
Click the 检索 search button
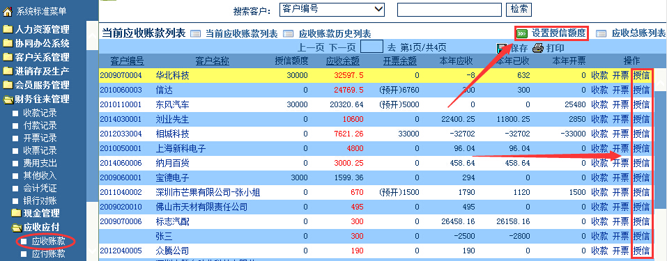(519, 9)
